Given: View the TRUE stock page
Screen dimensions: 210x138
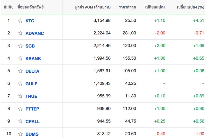Looking at the screenshot, I should 31,96.
